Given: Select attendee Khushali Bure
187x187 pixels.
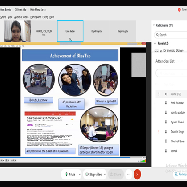Looking at the screenshot, I should click(178, 141).
